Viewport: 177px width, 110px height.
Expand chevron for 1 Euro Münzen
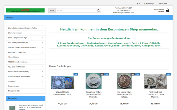click(42, 57)
